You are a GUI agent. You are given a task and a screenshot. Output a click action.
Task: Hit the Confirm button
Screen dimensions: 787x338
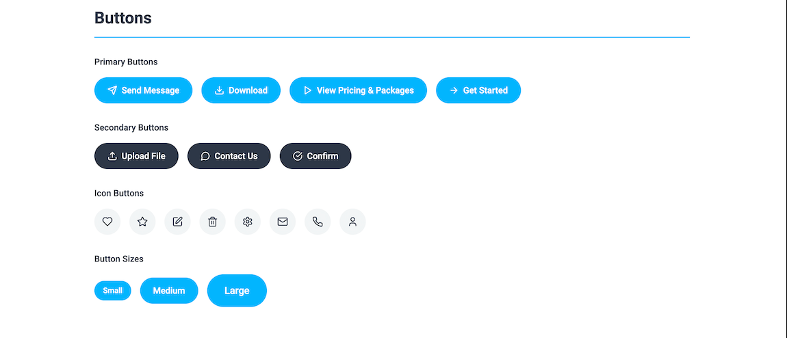pos(315,156)
